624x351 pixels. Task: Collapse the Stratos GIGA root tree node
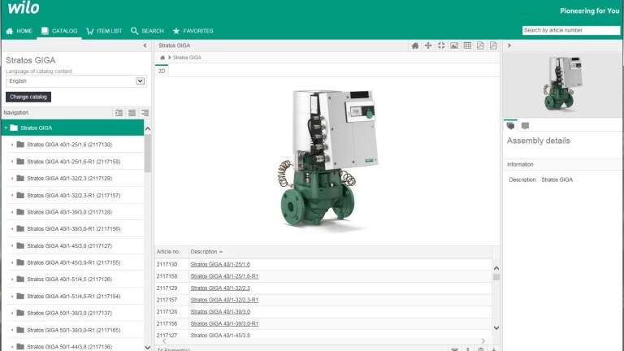6,128
